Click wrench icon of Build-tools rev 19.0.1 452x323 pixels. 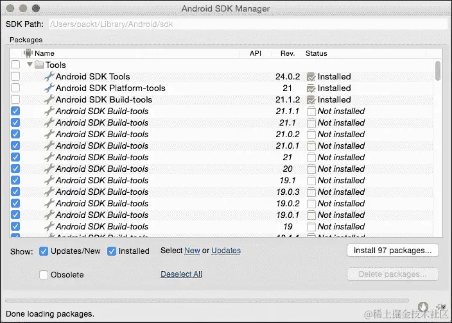[x=49, y=215]
